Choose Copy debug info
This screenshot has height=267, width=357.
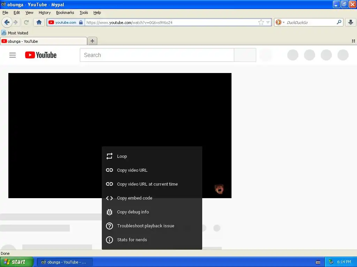(152, 212)
